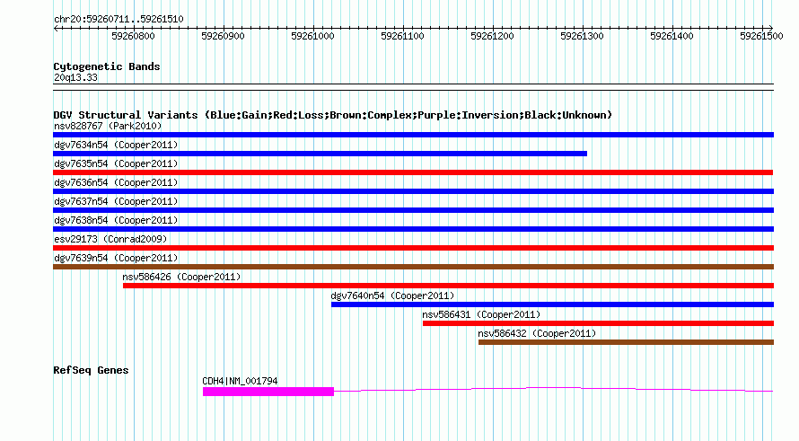Screen dimensions: 799x441
Task: Click the nsv586426 red loss bar
Action: [x=448, y=286]
